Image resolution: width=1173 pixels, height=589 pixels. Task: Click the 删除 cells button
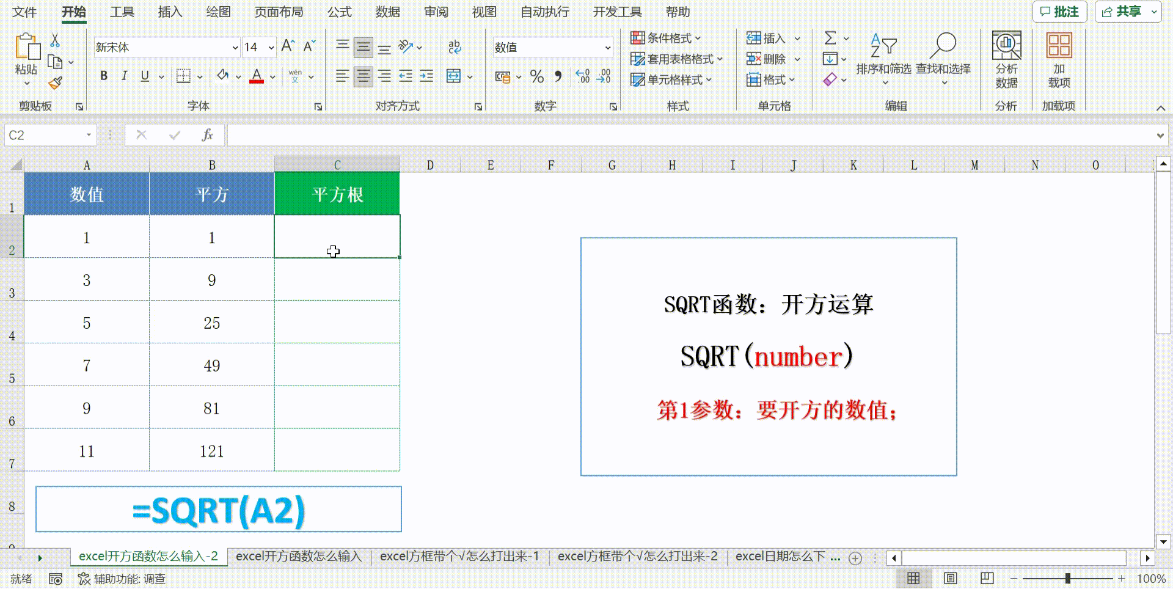[767, 59]
